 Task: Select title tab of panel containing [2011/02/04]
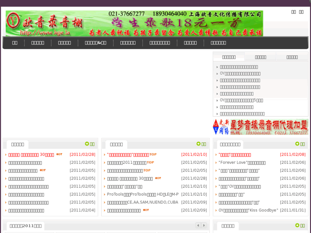[18, 145]
